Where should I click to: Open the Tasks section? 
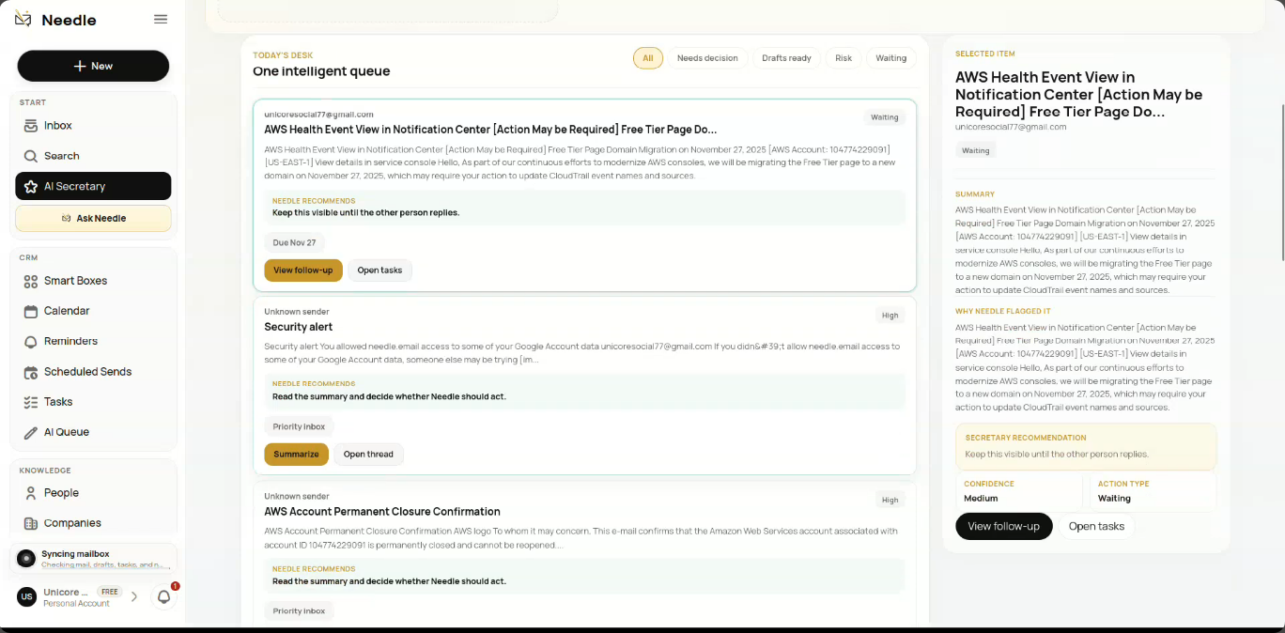93,402
